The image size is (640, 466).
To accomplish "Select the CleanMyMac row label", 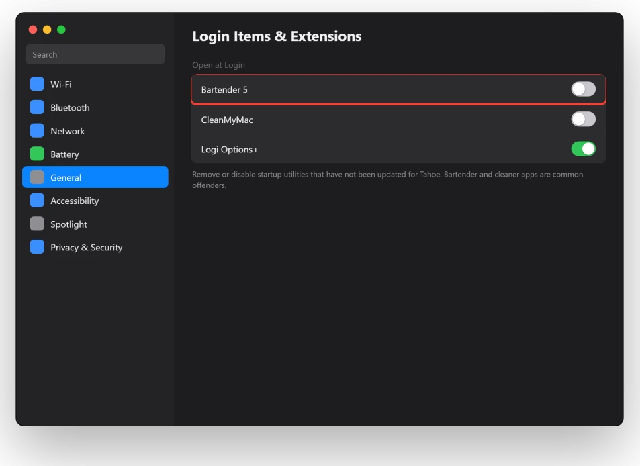I will pos(227,120).
